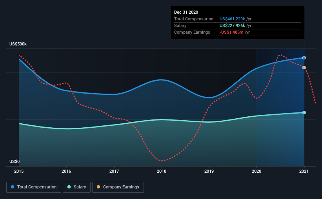The height and width of the screenshot is (199, 322).
Task: Toggle the Total Compensation legend button
Action: pos(34,187)
